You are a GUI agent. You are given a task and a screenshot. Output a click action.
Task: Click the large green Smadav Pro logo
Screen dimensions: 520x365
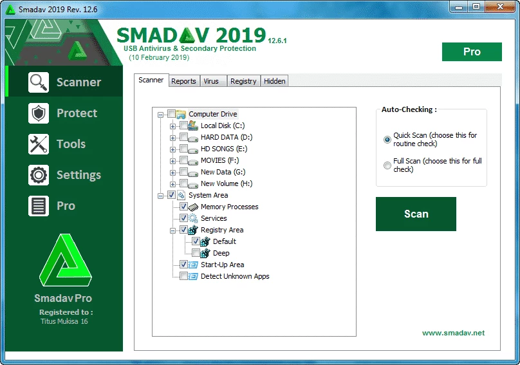tap(63, 261)
